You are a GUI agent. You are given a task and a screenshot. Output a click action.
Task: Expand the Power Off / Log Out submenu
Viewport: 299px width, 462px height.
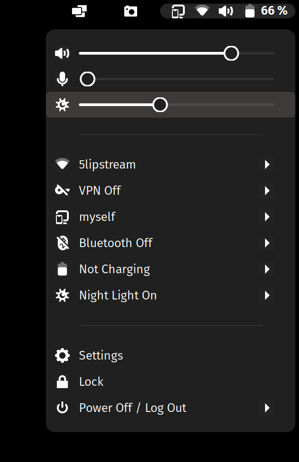pos(267,407)
